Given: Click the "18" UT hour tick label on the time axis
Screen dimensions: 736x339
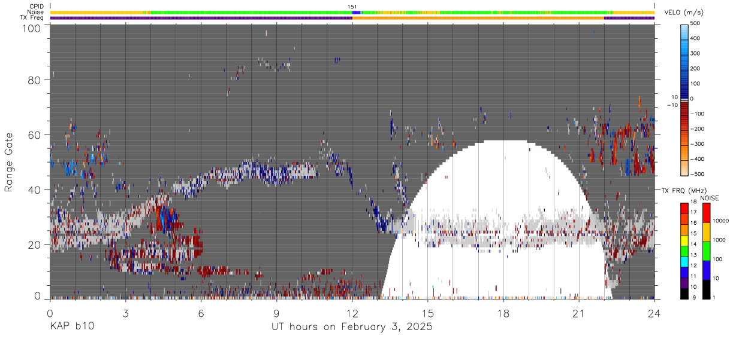Looking at the screenshot, I should [503, 313].
